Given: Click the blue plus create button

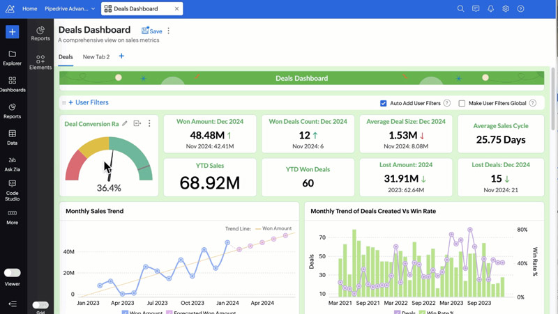Looking at the screenshot, I should pos(12,32).
